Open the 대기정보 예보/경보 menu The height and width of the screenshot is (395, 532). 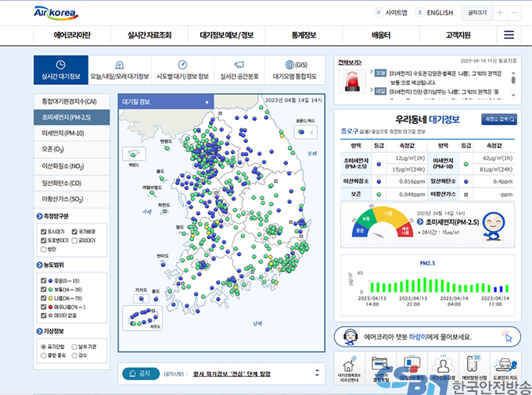pyautogui.click(x=227, y=35)
